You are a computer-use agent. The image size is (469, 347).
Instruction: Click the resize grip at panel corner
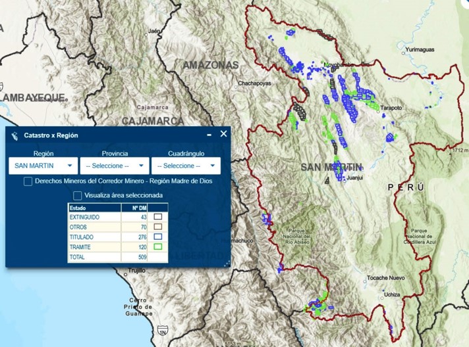(x=227, y=264)
